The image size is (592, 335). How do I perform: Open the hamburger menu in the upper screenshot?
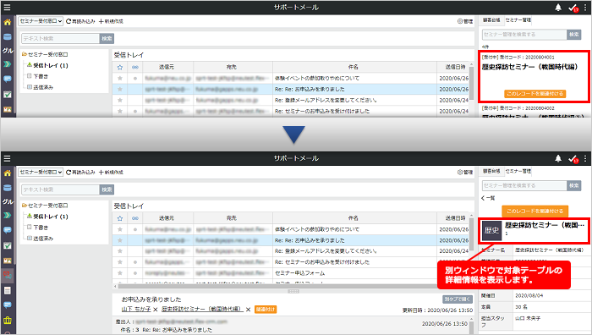(7, 7)
